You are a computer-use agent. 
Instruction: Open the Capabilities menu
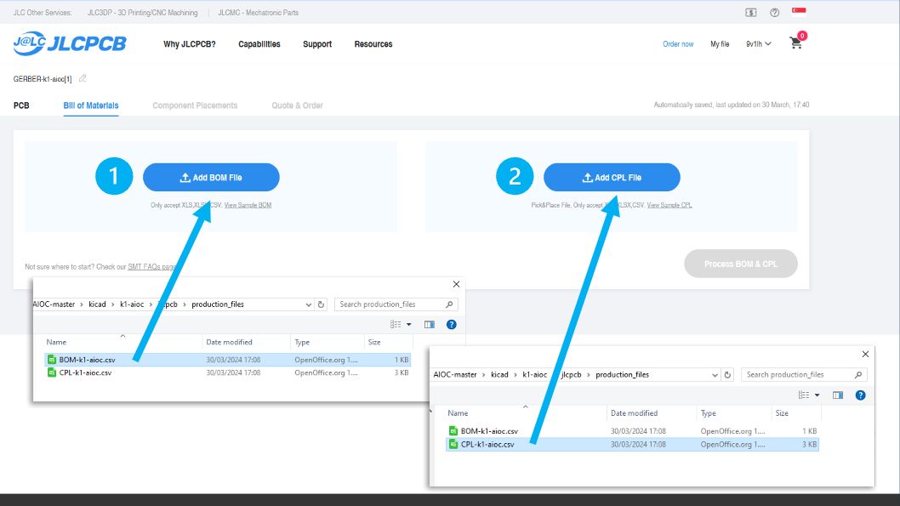pos(259,44)
